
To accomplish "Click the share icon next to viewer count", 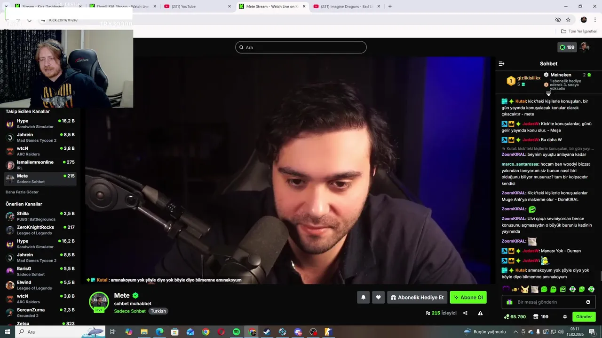I will tap(465, 313).
